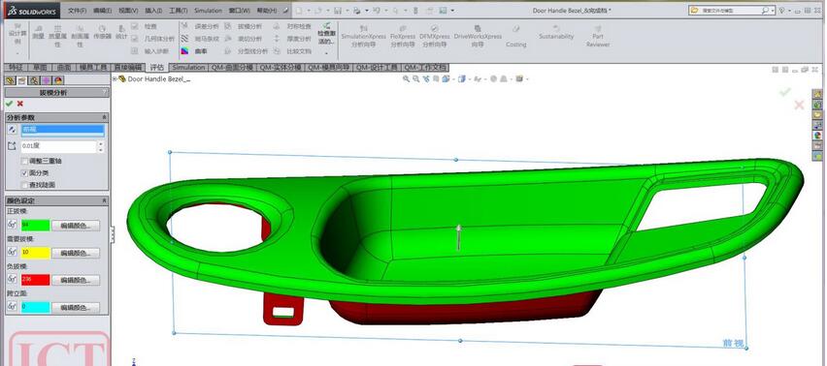Open the 拔模分析 draft analysis tool
This screenshot has height=366, width=827.
pyautogui.click(x=243, y=26)
